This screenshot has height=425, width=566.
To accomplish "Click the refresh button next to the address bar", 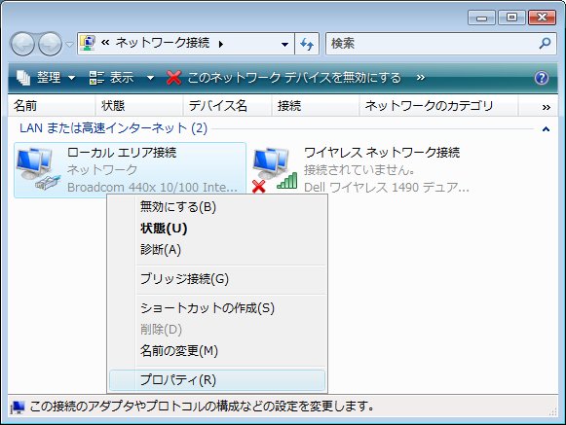I will pyautogui.click(x=307, y=44).
